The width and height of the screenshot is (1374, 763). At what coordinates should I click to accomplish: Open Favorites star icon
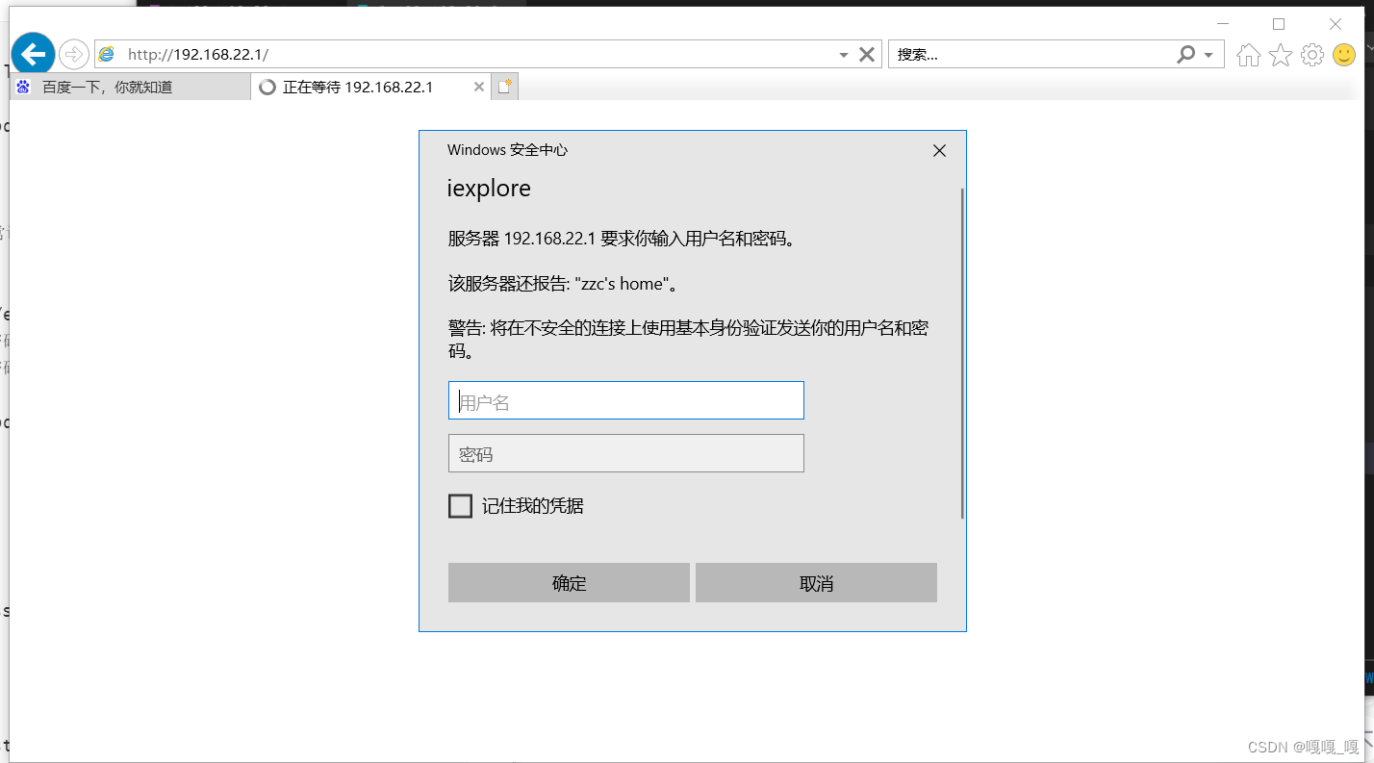[1281, 55]
